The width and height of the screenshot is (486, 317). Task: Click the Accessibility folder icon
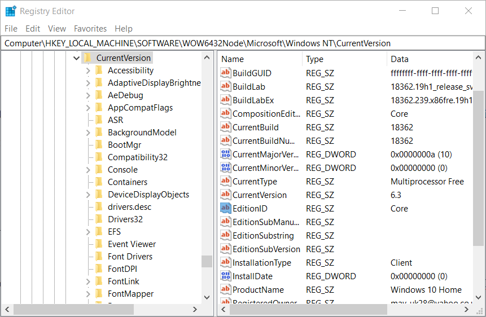tap(99, 71)
